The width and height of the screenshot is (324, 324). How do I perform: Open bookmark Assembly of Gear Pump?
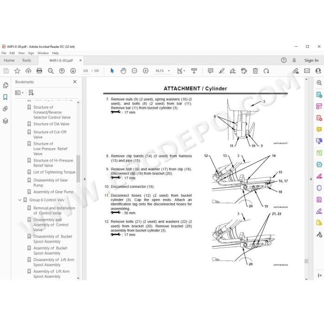pyautogui.click(x=54, y=192)
